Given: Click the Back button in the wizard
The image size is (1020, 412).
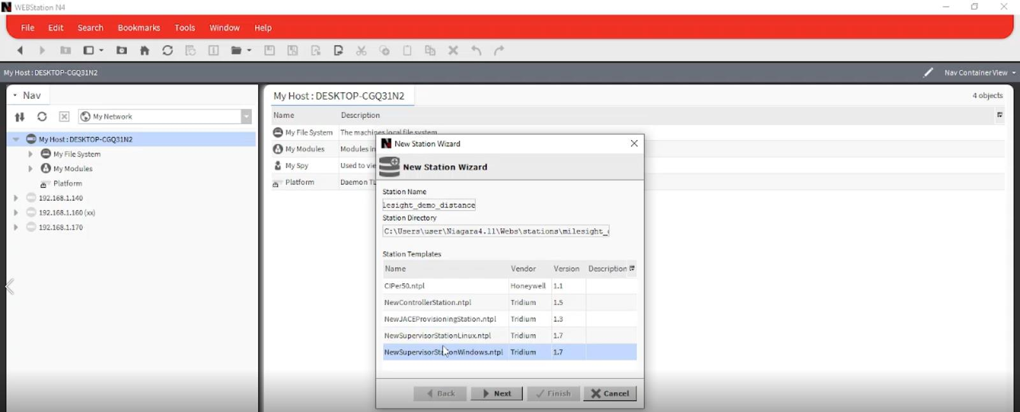Looking at the screenshot, I should pyautogui.click(x=440, y=394).
